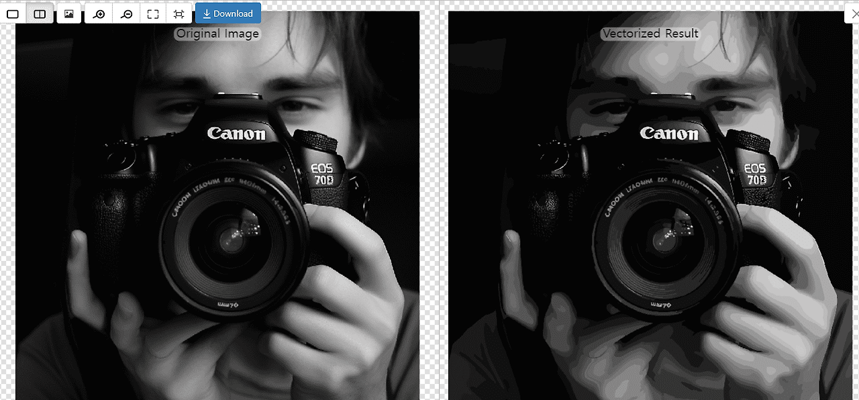Switch to single view layout
Image resolution: width=859 pixels, height=400 pixels.
pyautogui.click(x=13, y=13)
